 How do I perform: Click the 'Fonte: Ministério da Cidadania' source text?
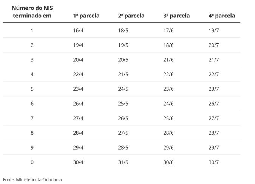(x=32, y=179)
